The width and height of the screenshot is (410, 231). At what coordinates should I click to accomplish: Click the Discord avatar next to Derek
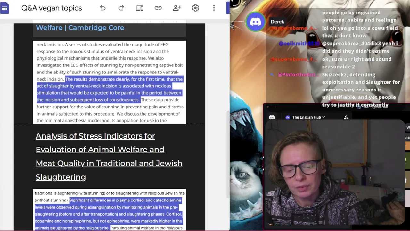click(x=256, y=22)
